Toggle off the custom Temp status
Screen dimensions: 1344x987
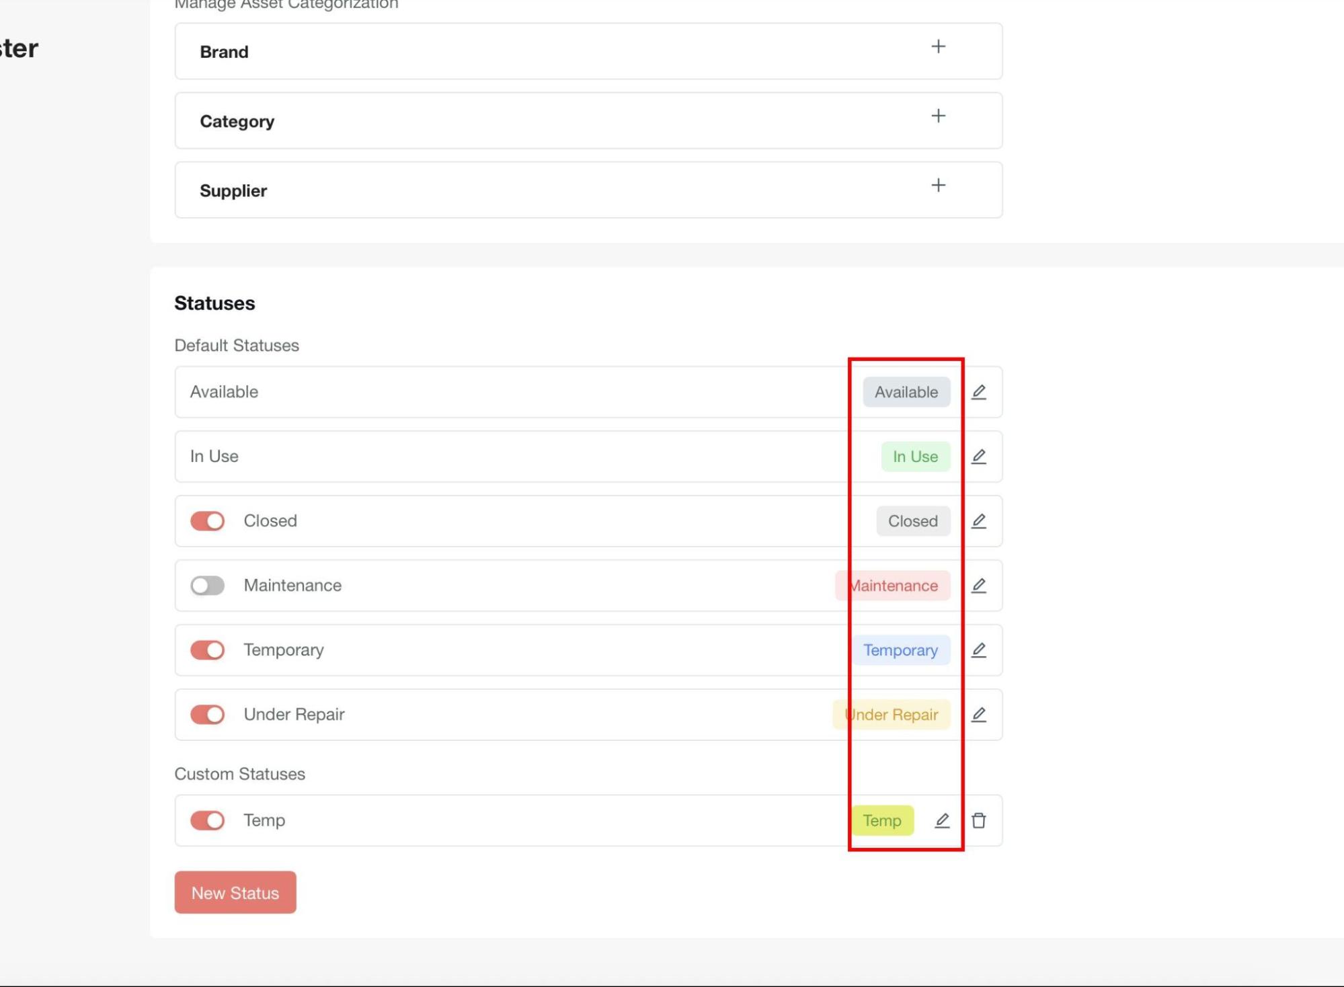click(207, 820)
